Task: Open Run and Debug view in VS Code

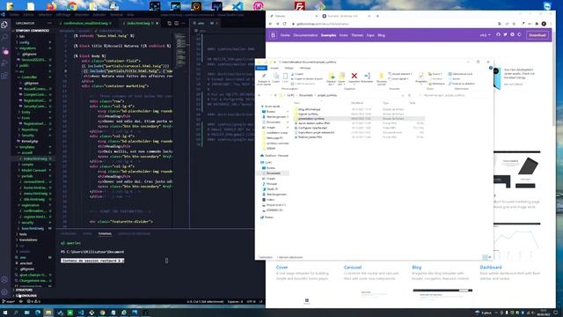Action: pyautogui.click(x=4, y=63)
